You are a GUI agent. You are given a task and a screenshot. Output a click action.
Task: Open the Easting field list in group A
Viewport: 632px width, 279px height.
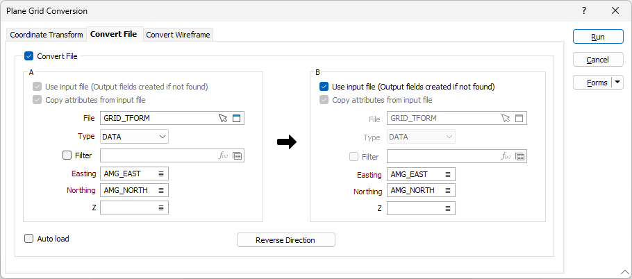161,174
